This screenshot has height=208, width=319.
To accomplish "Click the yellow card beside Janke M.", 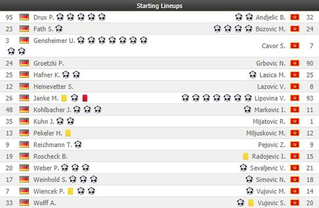I will click(64, 98).
